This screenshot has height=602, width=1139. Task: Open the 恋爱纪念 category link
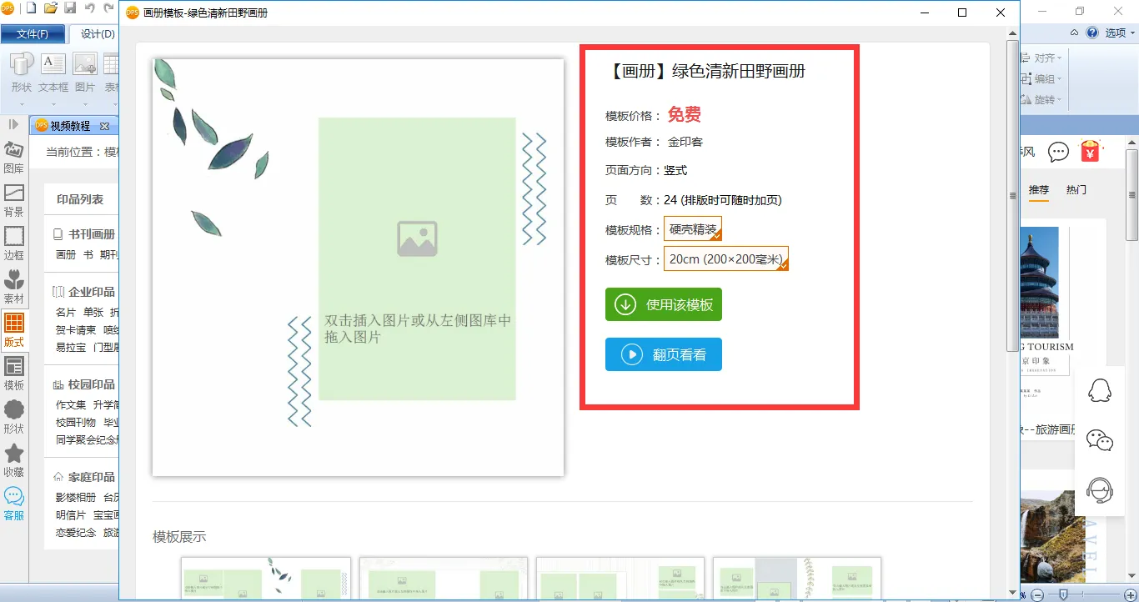tap(76, 533)
